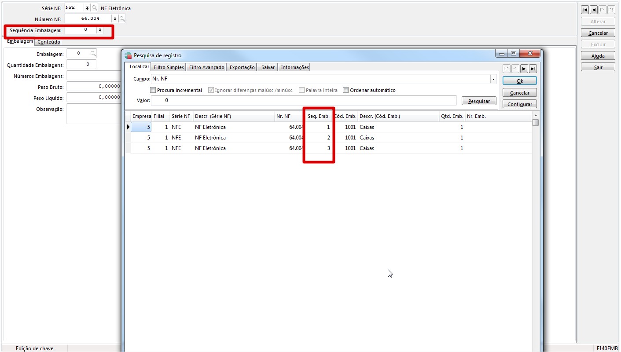Enable Procura incremental
This screenshot has width=621, height=352.
pos(153,90)
